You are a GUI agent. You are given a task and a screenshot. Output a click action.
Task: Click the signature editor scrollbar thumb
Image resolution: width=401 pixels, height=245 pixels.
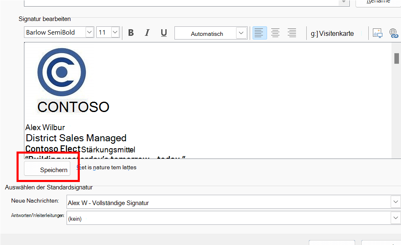tap(396, 58)
